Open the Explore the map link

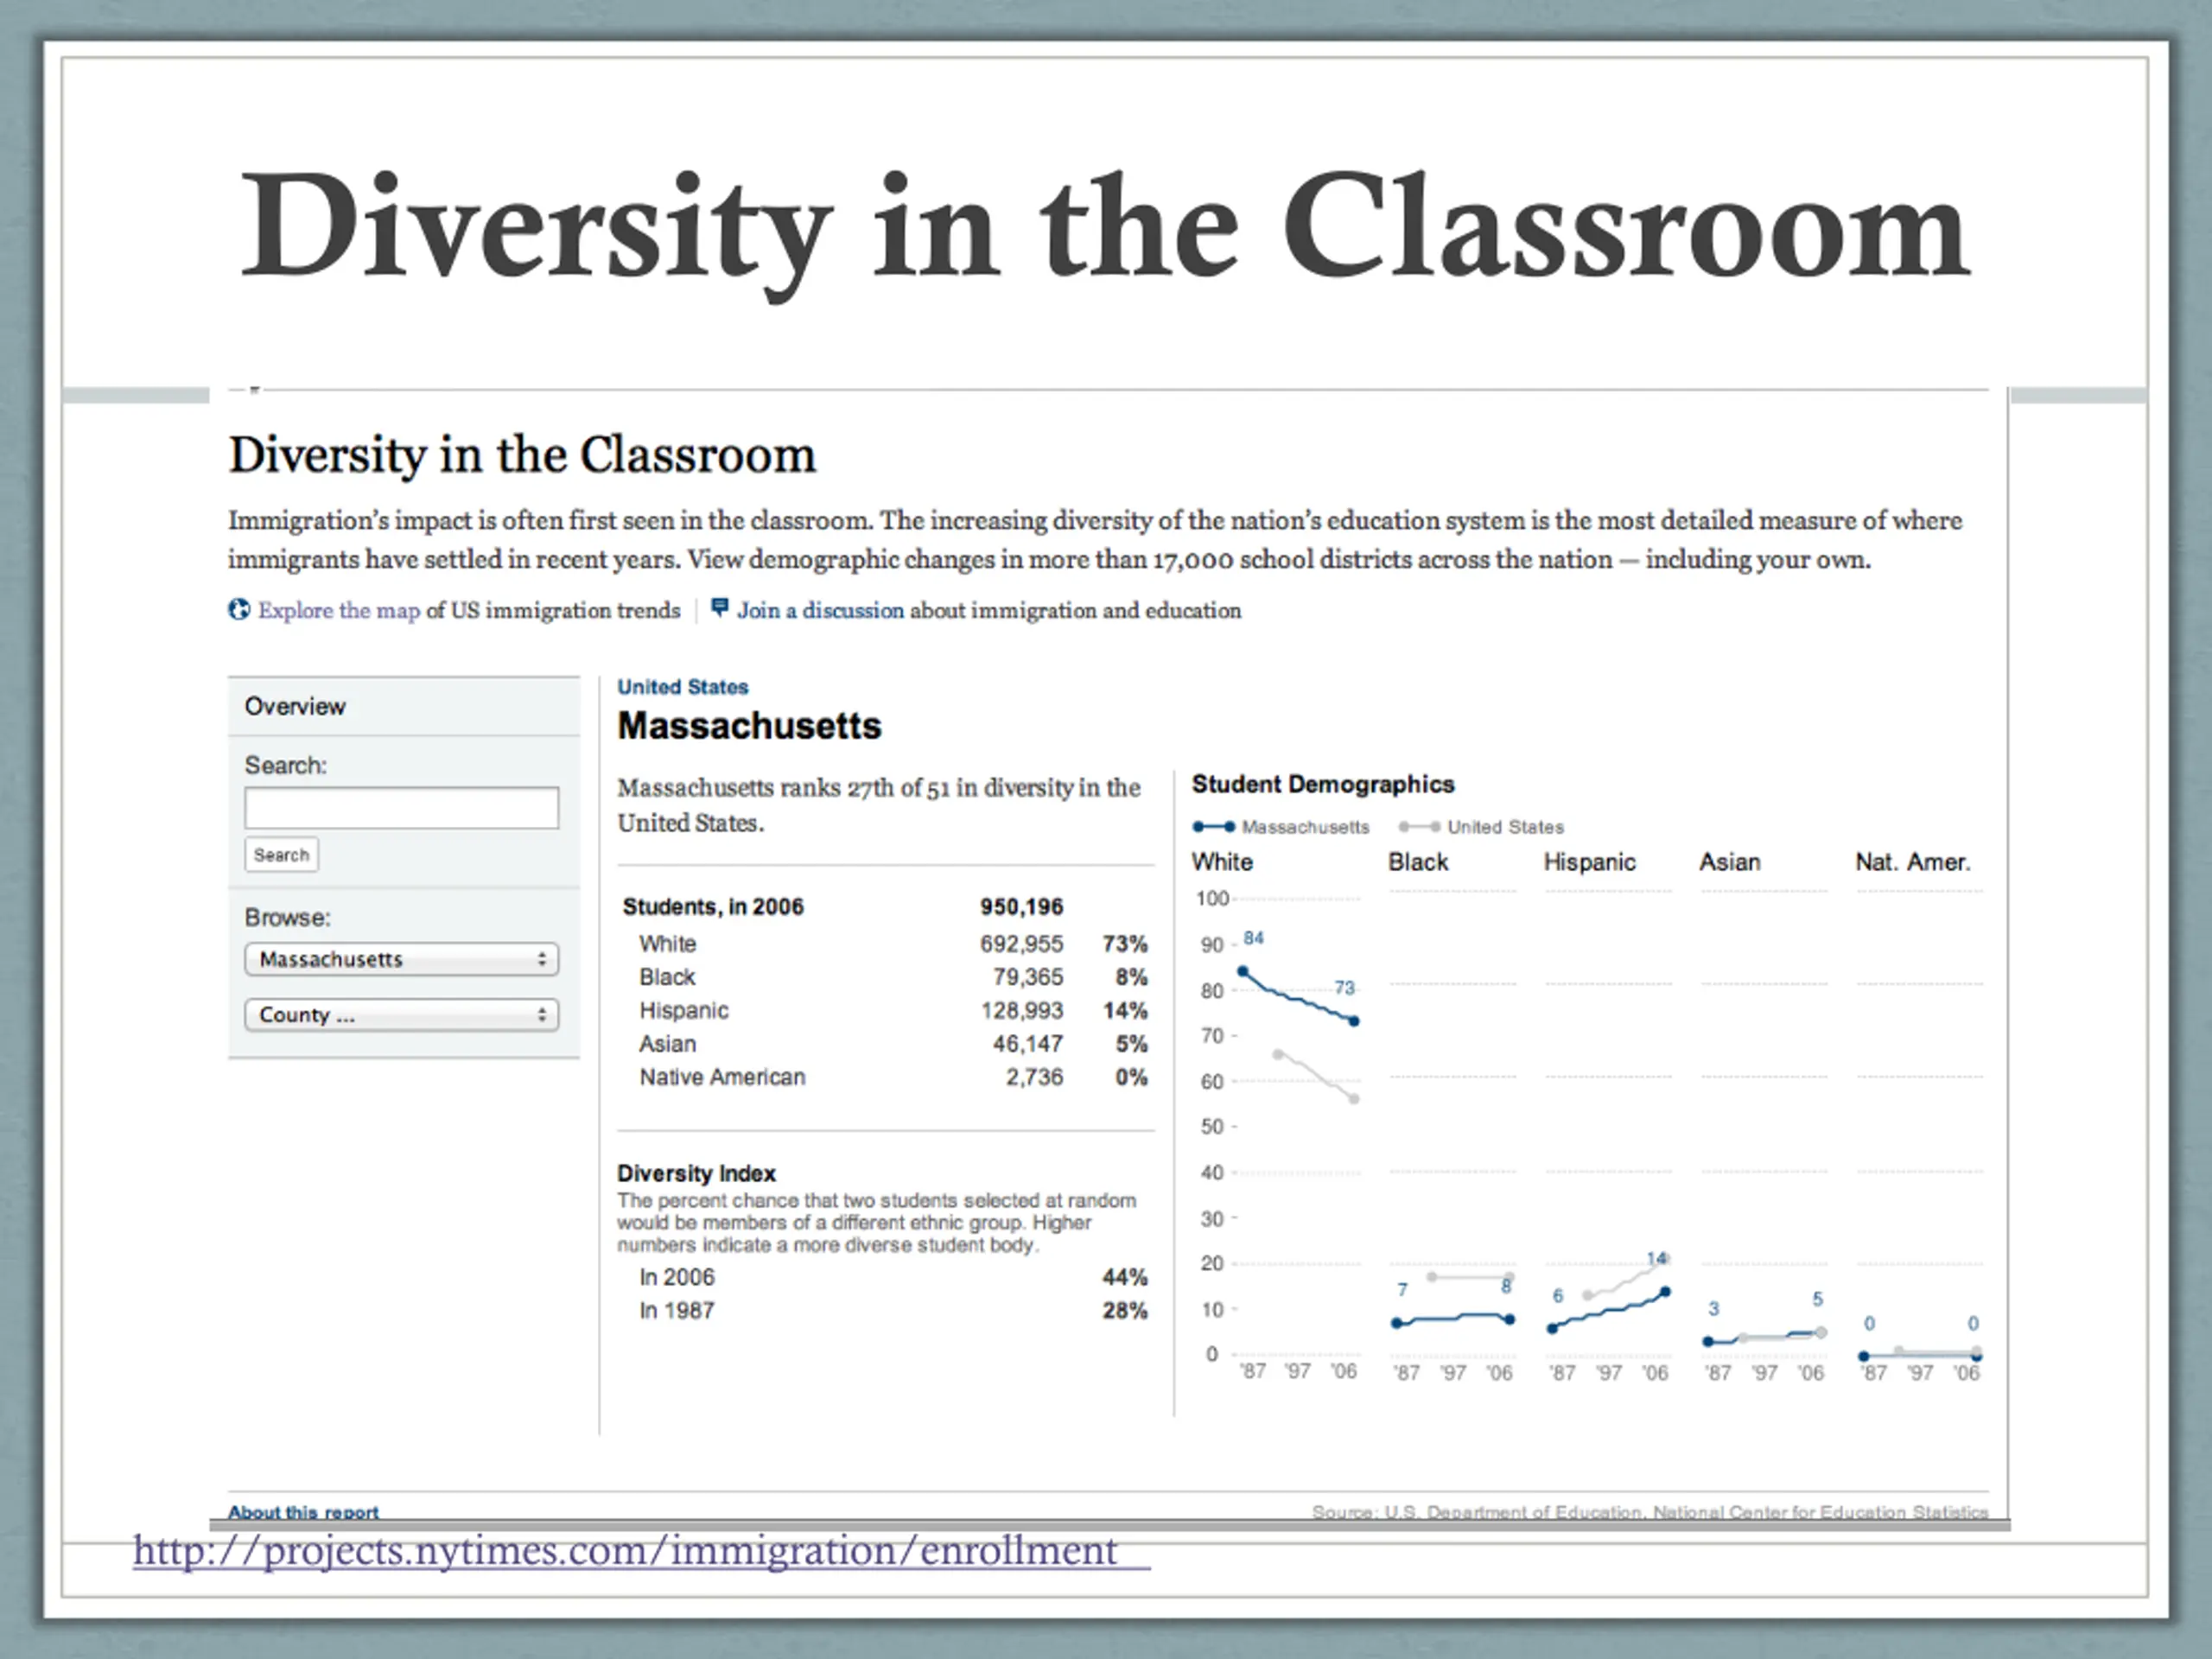pos(339,610)
